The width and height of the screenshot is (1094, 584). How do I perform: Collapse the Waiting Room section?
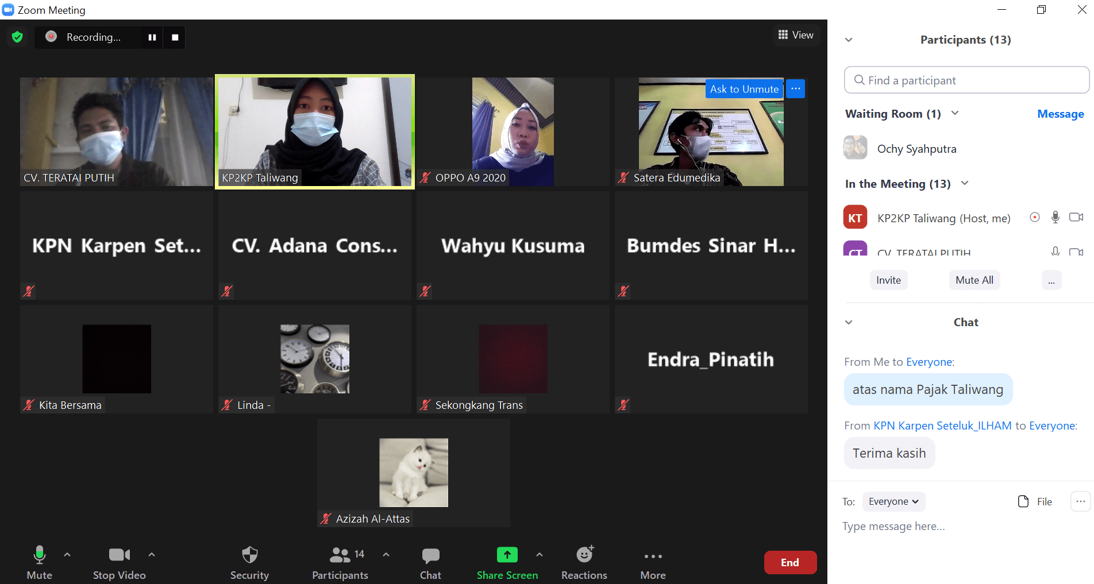[x=955, y=113]
